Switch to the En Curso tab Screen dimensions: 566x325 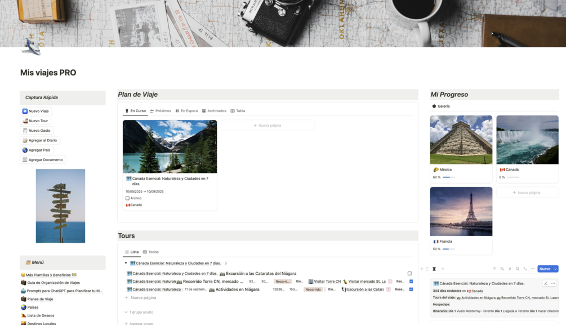(x=135, y=111)
